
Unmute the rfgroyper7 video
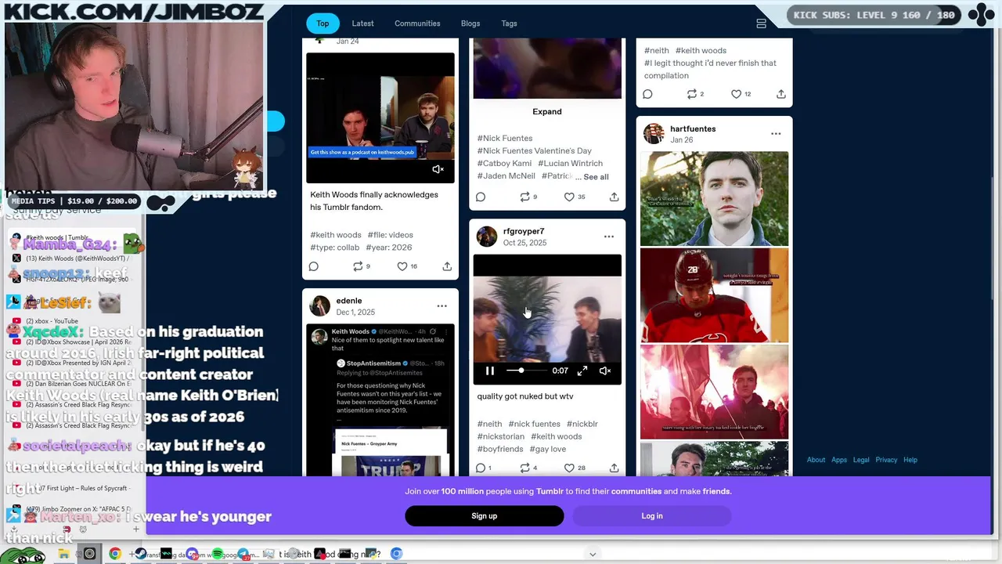tap(605, 371)
